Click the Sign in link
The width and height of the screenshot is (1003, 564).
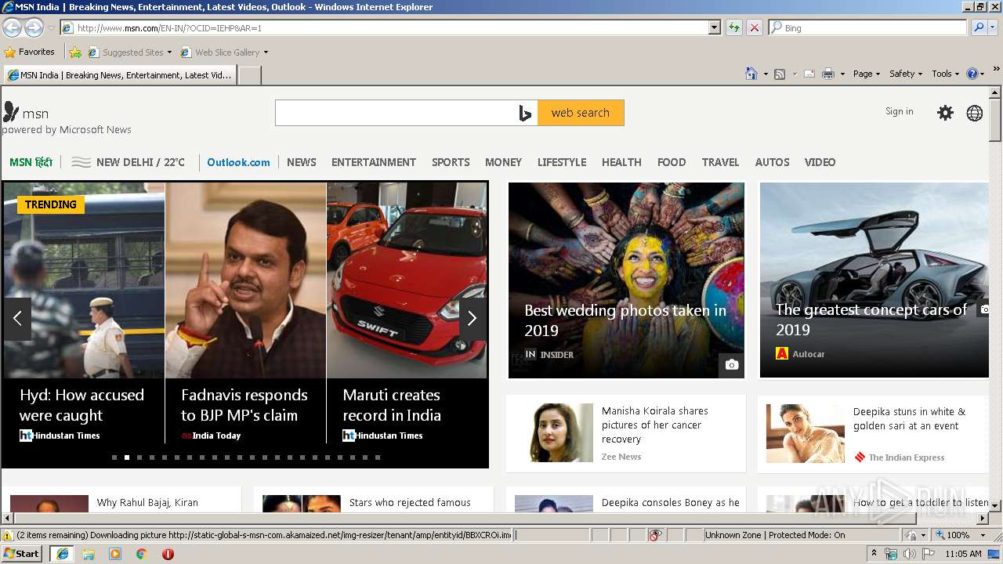(900, 111)
